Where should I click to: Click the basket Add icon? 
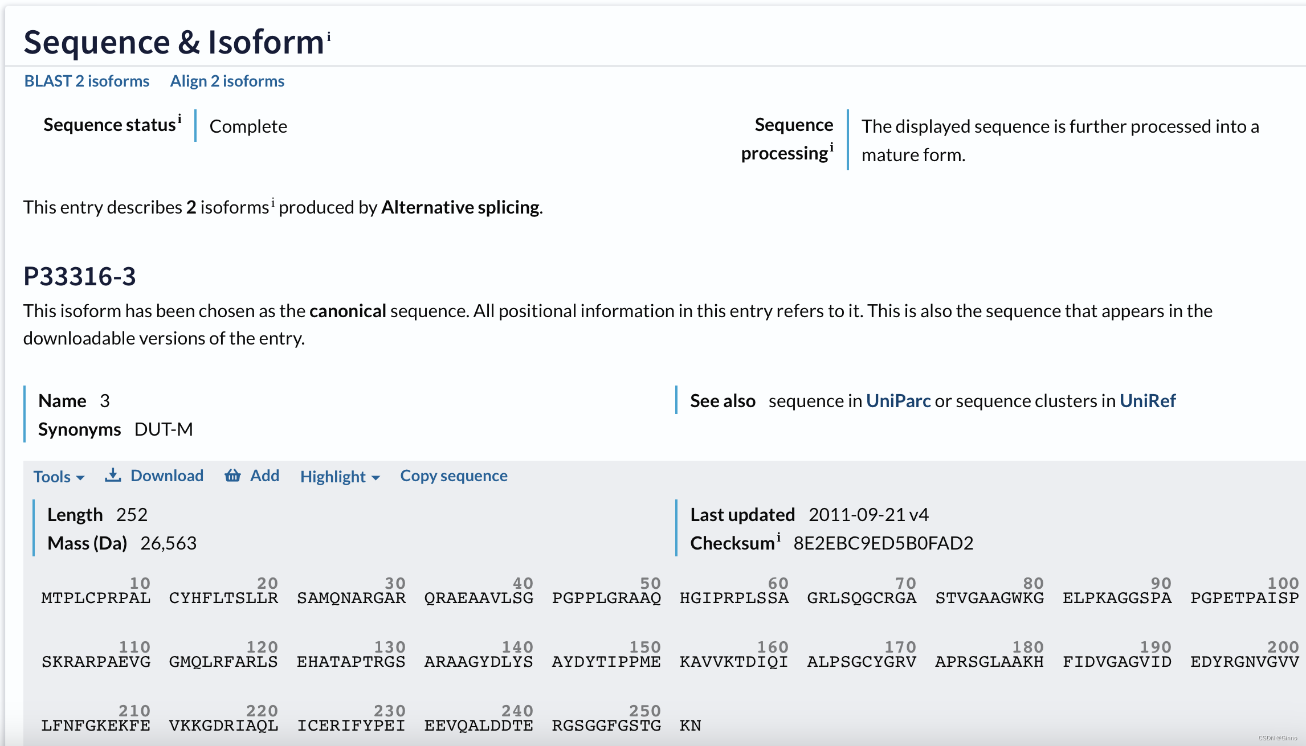pos(232,475)
